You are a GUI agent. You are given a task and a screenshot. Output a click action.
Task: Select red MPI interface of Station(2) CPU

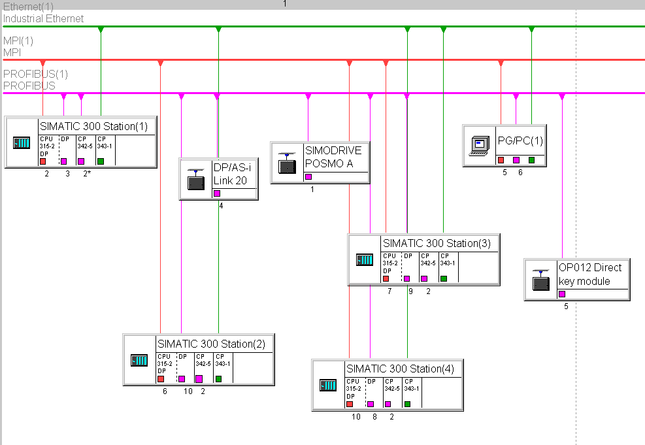[161, 379]
